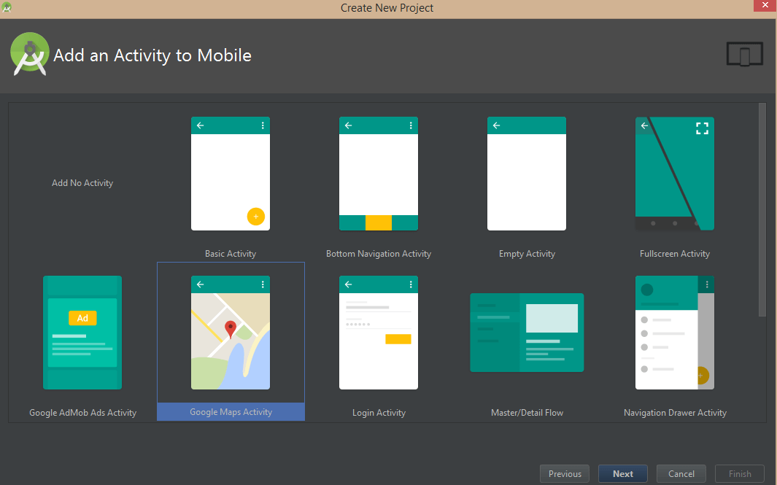The image size is (777, 485).
Task: Pick the Login Activity template thumbnail
Action: [x=379, y=333]
